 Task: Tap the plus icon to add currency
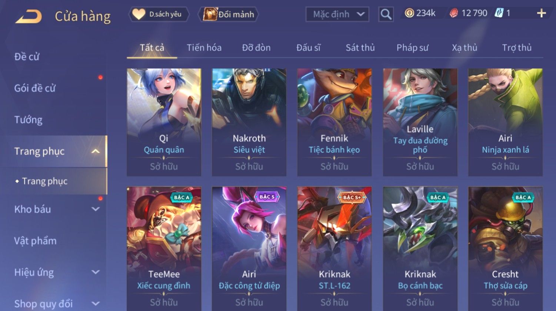tap(542, 14)
